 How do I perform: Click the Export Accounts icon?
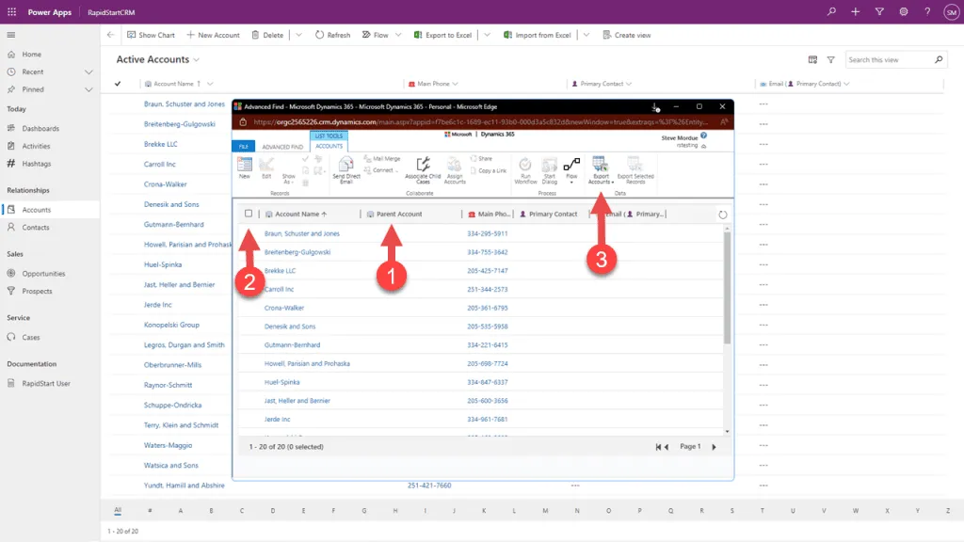(x=601, y=166)
